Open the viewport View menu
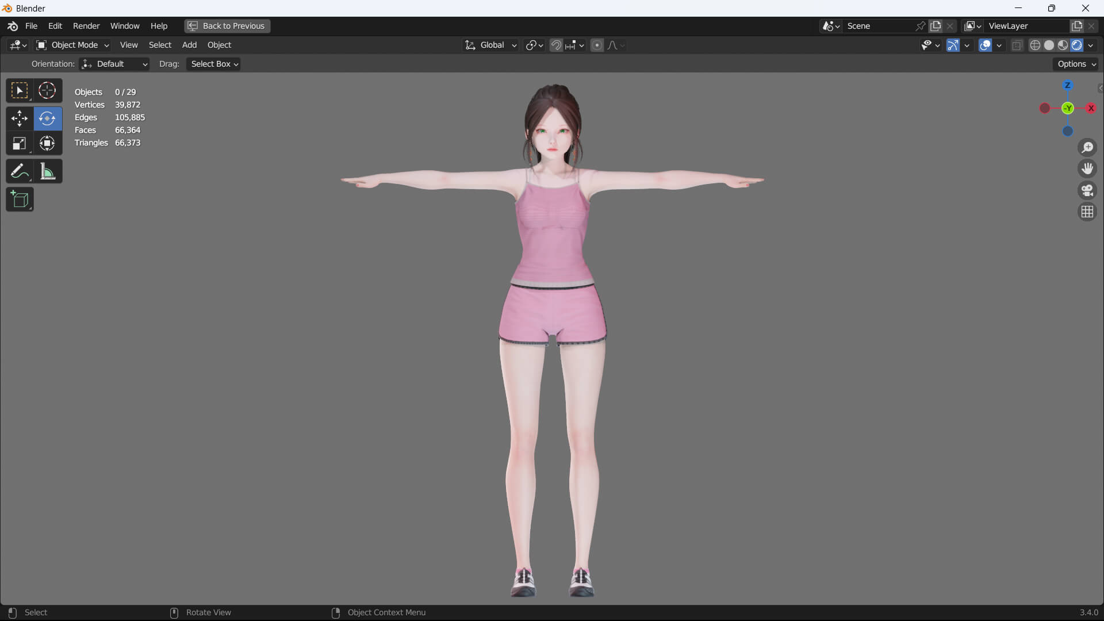Image resolution: width=1104 pixels, height=621 pixels. pyautogui.click(x=128, y=45)
